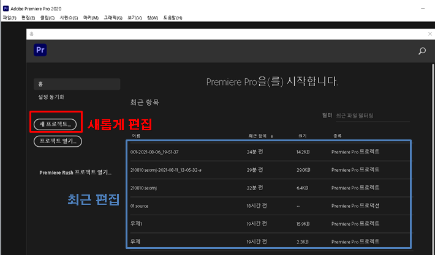Click the 18시간 전 time cell
This screenshot has width=435, height=255.
[257, 205]
